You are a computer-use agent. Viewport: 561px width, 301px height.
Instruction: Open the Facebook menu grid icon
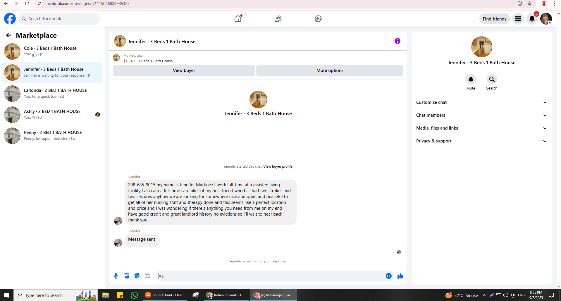(x=518, y=19)
